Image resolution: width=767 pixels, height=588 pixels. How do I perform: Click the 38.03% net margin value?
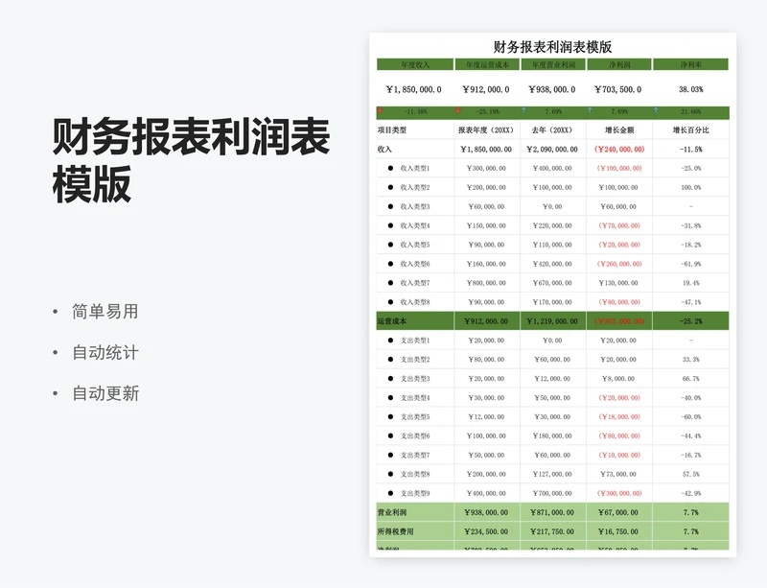[x=690, y=89]
